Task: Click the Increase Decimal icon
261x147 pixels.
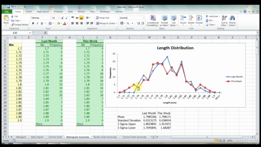Action: click(138, 23)
